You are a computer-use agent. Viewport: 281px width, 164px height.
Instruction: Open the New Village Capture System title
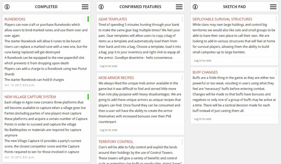tap(30, 97)
